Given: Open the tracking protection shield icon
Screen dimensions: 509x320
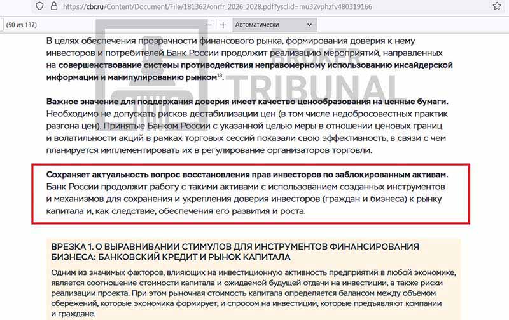Looking at the screenshot, I should 39,6.
